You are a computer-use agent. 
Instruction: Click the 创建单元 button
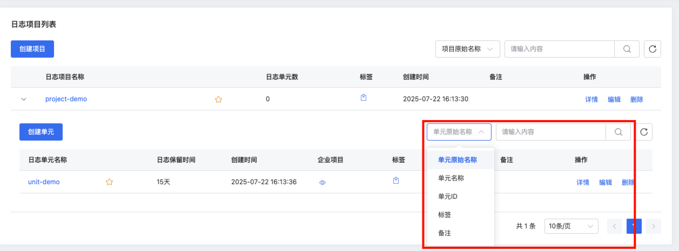click(41, 131)
